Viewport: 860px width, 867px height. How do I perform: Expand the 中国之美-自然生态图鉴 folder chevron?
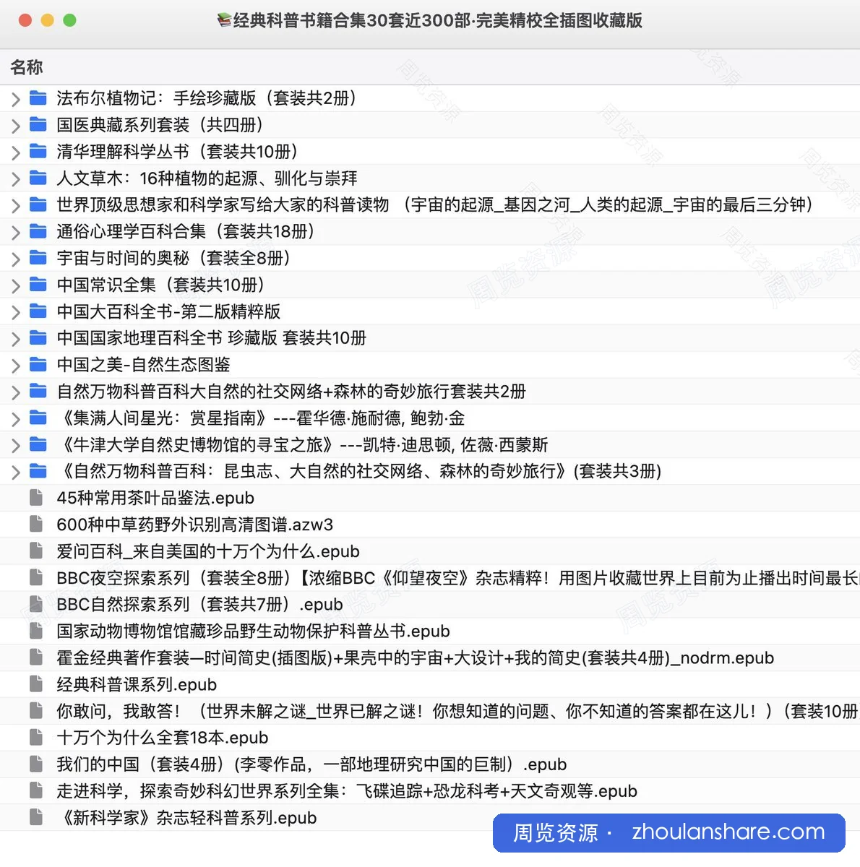[15, 366]
